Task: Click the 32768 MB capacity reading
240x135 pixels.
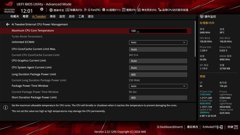Action: click(225, 68)
